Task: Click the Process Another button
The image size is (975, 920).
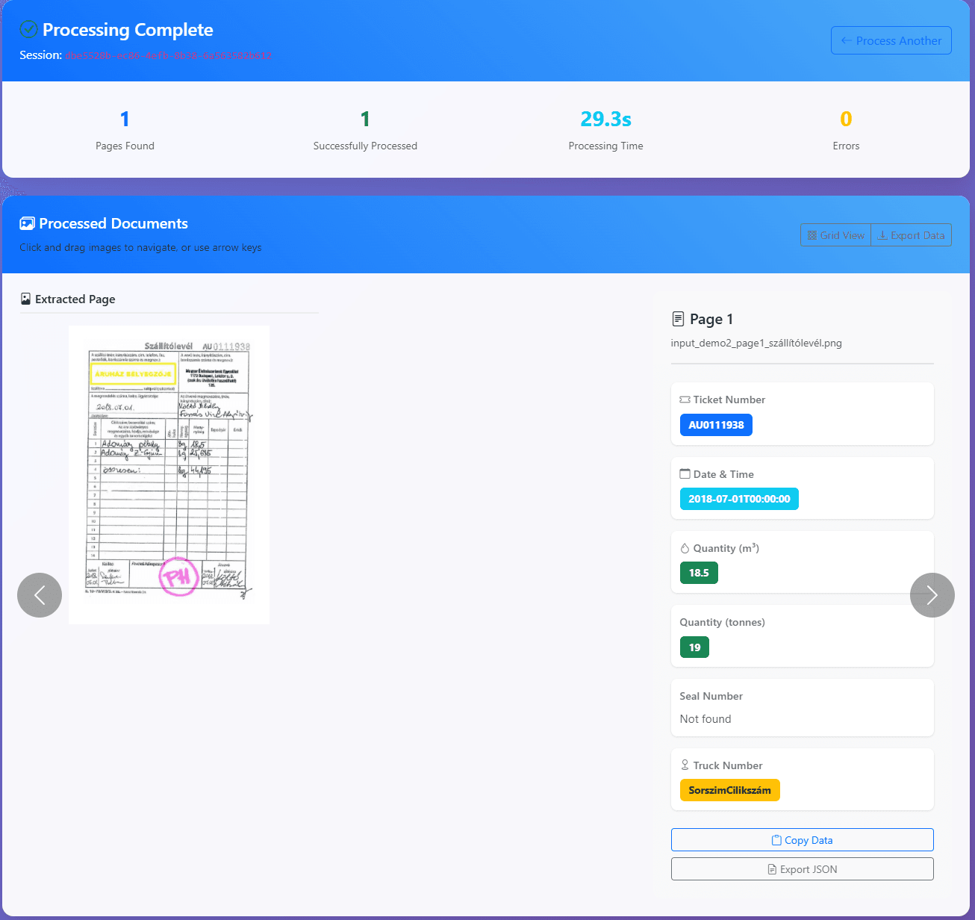Action: click(891, 40)
